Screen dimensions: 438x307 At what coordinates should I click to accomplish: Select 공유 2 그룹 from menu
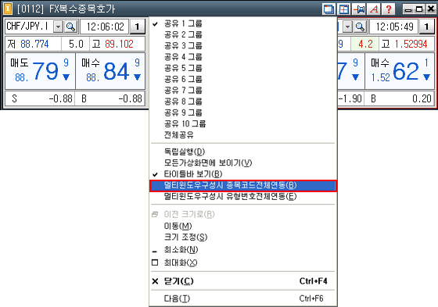point(242,34)
